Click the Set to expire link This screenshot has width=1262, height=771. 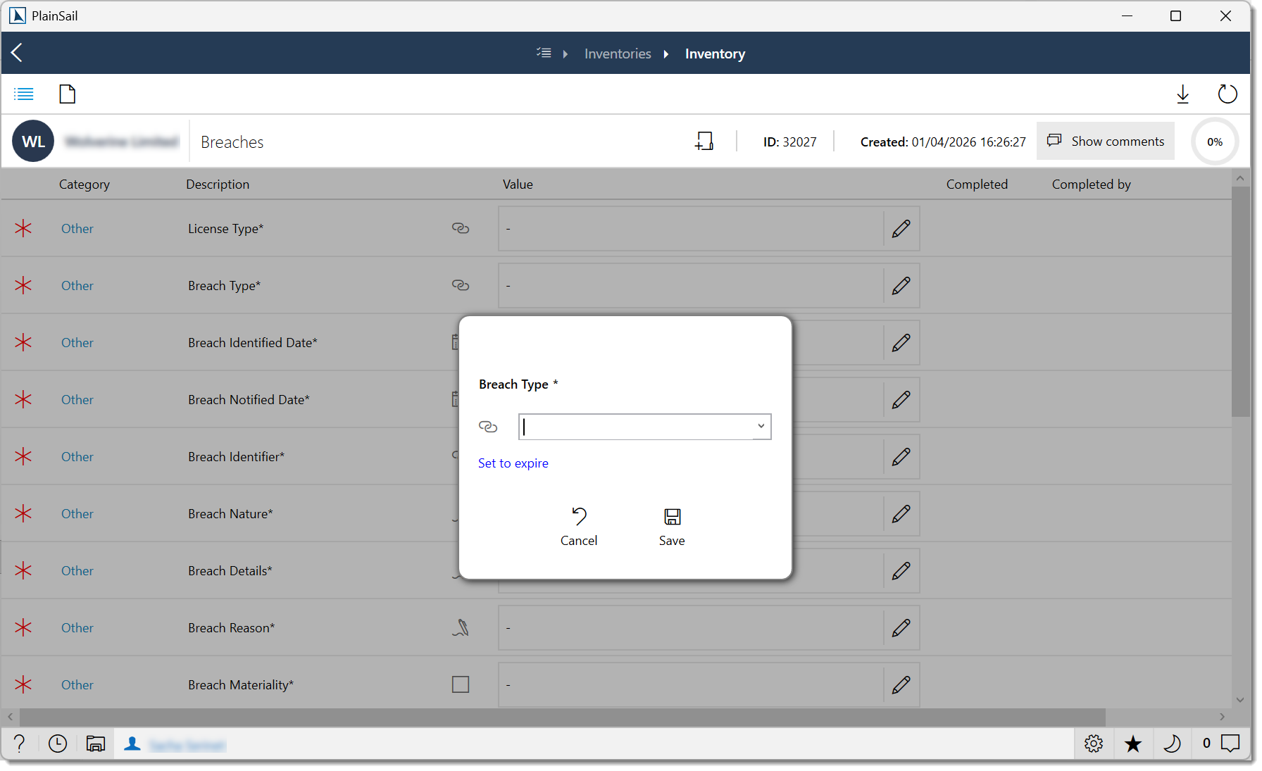[513, 463]
